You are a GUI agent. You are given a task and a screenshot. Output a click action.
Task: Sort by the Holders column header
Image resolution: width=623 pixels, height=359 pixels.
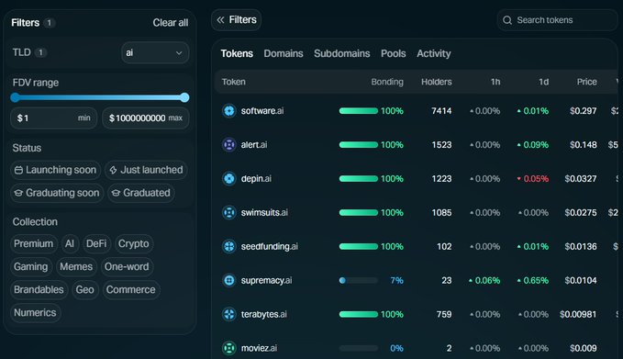[x=436, y=82]
